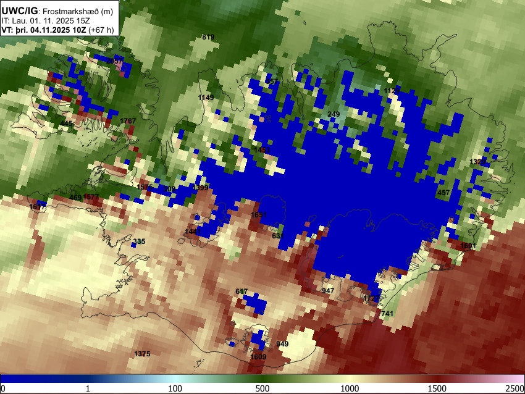The image size is (525, 394).
Task: Click the map value label 1651
Action: click(x=259, y=215)
